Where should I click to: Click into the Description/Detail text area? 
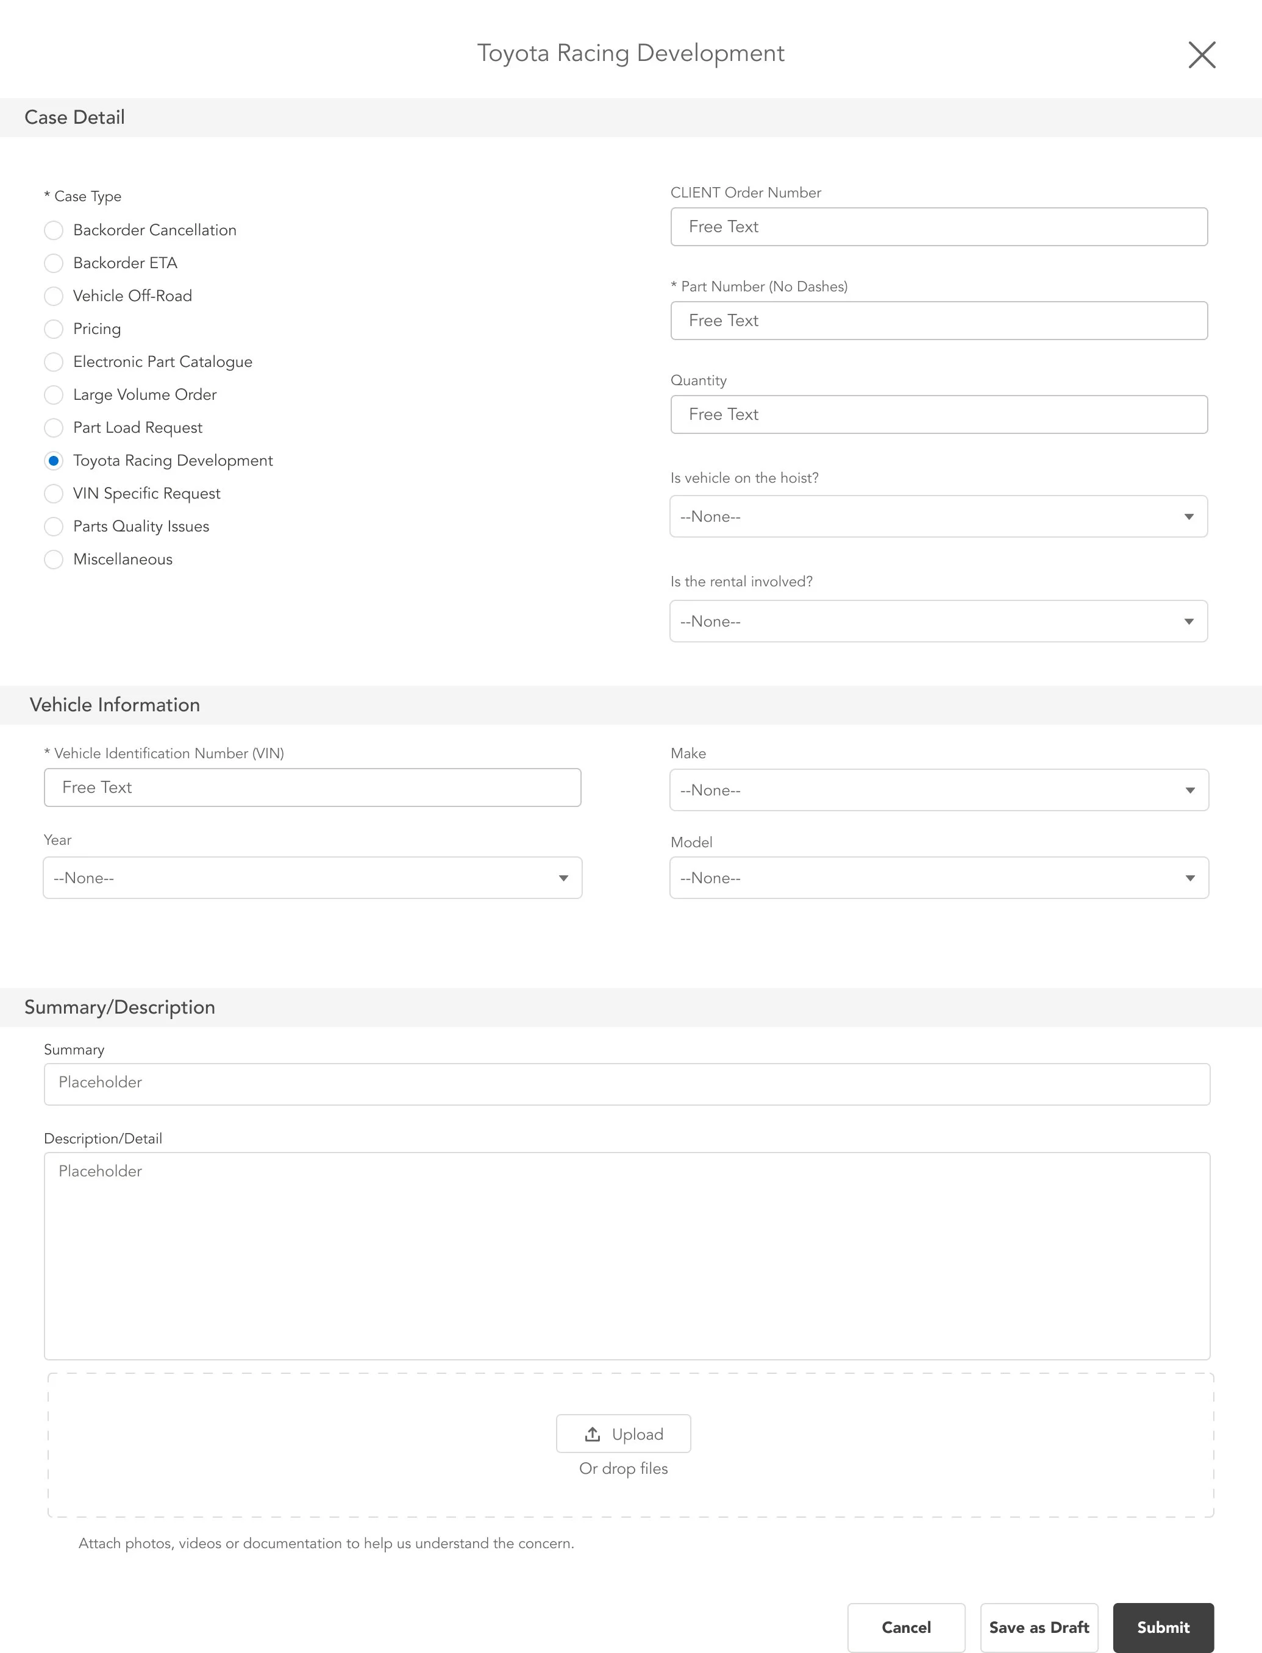pyautogui.click(x=627, y=1256)
